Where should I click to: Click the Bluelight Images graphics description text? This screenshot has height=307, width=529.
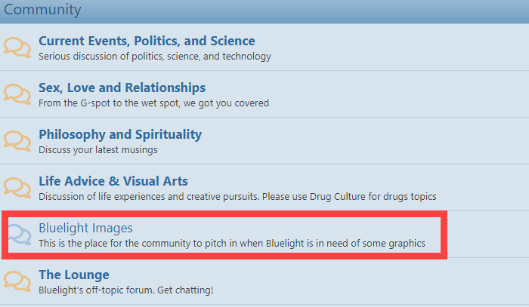point(232,244)
